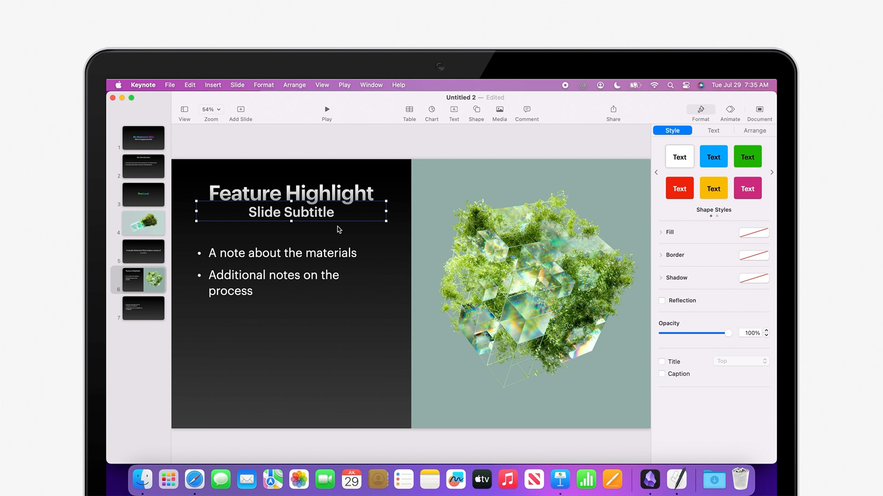Image resolution: width=883 pixels, height=496 pixels.
Task: Open the Arrange menu in menu bar
Action: click(x=294, y=85)
